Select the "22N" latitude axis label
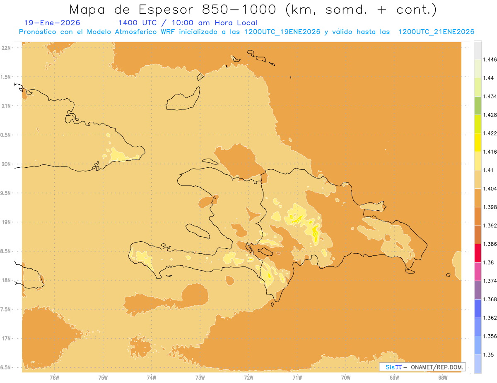The image size is (497, 383). coord(6,48)
